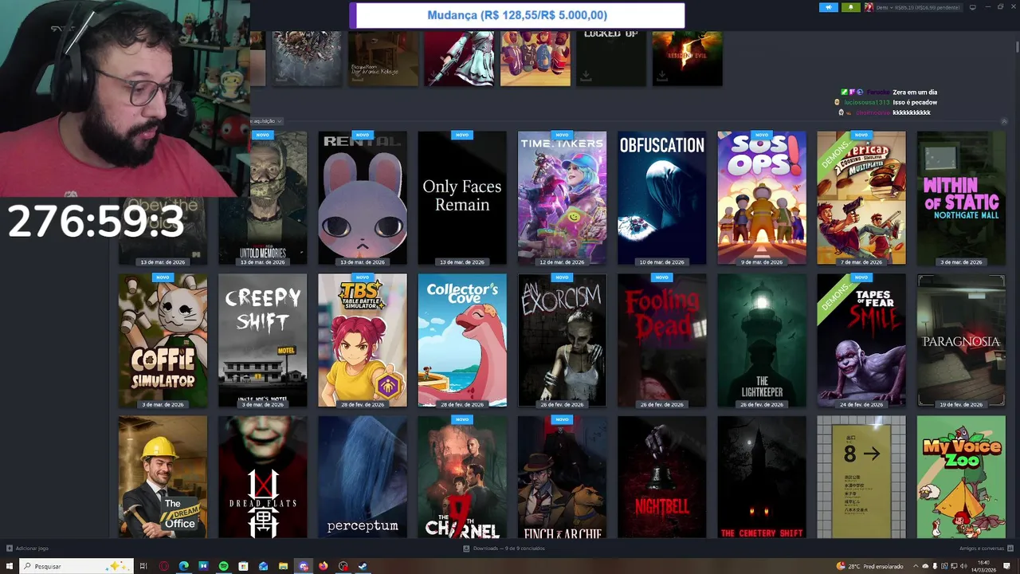Select The Cemetery Shift game cover
The width and height of the screenshot is (1020, 574).
762,477
